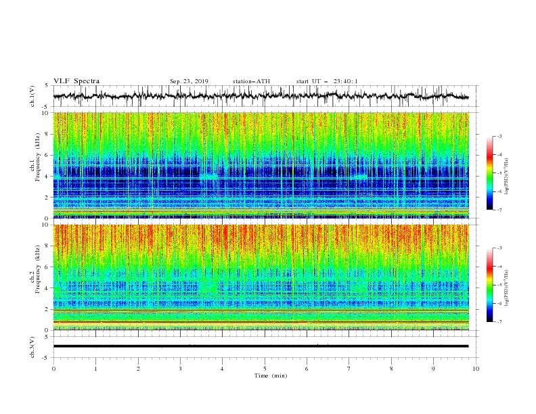Select the ch.1 "Frequency (kHz)" axis label

tap(38, 157)
